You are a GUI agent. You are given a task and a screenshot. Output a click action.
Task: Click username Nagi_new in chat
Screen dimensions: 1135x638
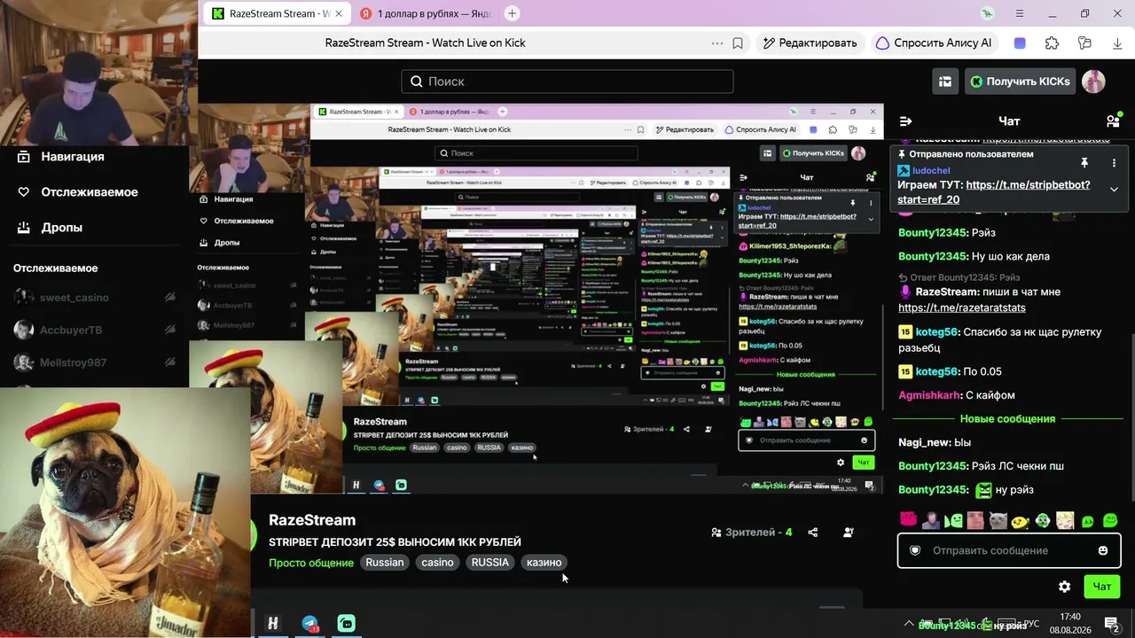click(x=925, y=442)
